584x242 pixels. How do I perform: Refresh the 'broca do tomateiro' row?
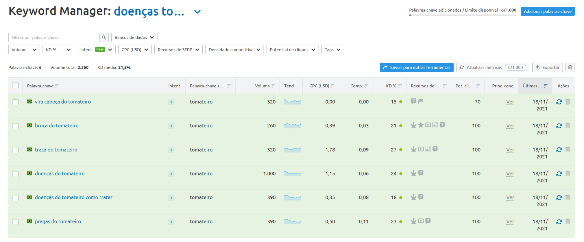pos(559,126)
